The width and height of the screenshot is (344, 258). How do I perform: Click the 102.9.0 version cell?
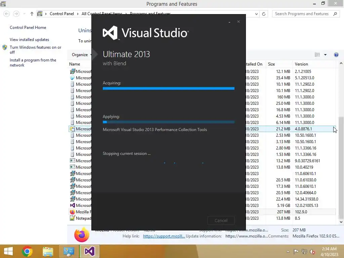click(x=301, y=212)
